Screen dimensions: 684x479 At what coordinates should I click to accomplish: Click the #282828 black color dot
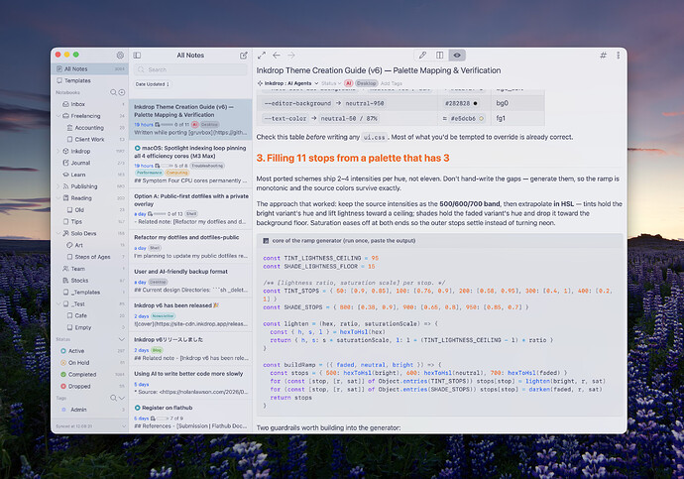click(476, 103)
